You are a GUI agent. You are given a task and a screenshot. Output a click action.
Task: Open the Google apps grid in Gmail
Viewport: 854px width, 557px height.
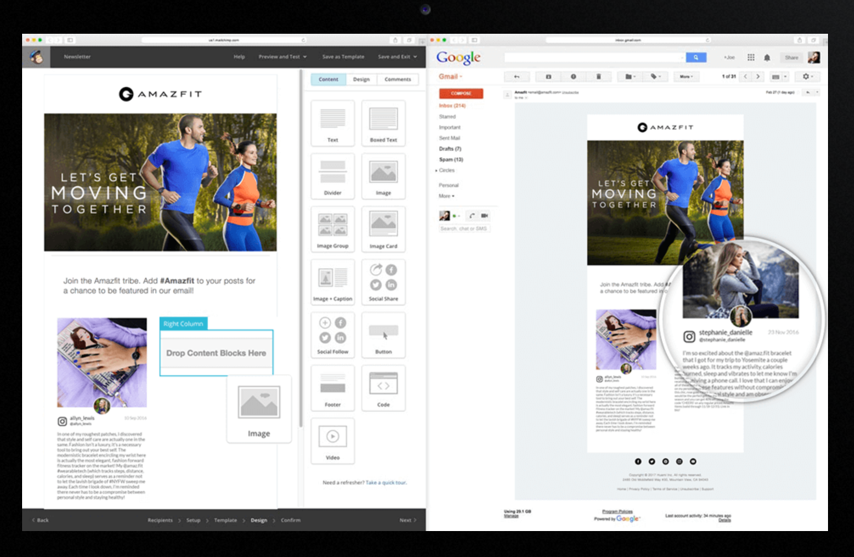click(x=751, y=58)
